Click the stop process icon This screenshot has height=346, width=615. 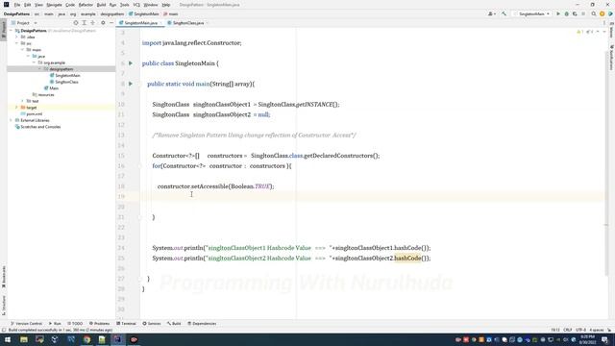[x=583, y=13]
